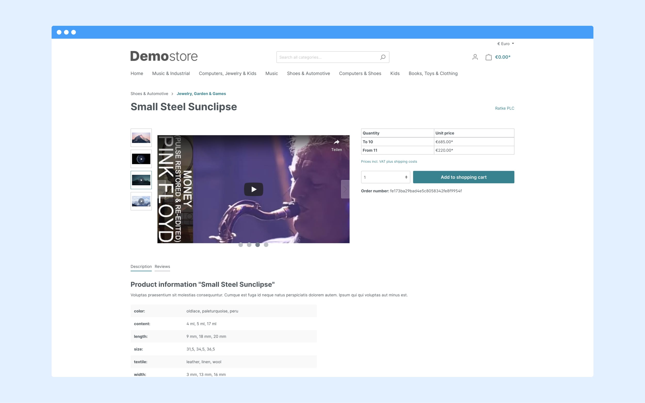Click the breadcrumb home-style Shoes & Automotive link
The image size is (645, 403).
(149, 93)
